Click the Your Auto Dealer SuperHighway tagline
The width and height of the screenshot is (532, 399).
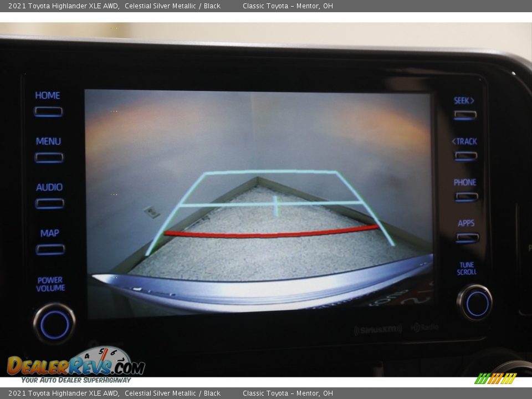[x=76, y=380]
